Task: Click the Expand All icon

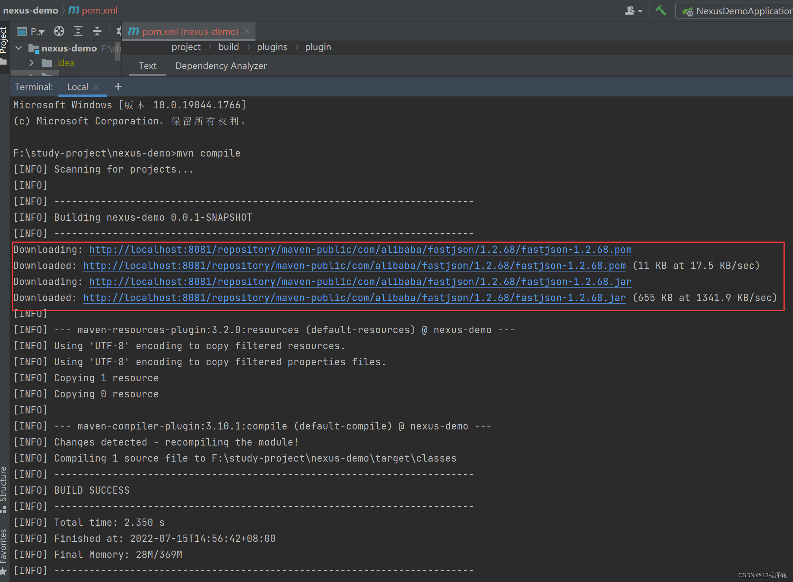Action: point(78,31)
